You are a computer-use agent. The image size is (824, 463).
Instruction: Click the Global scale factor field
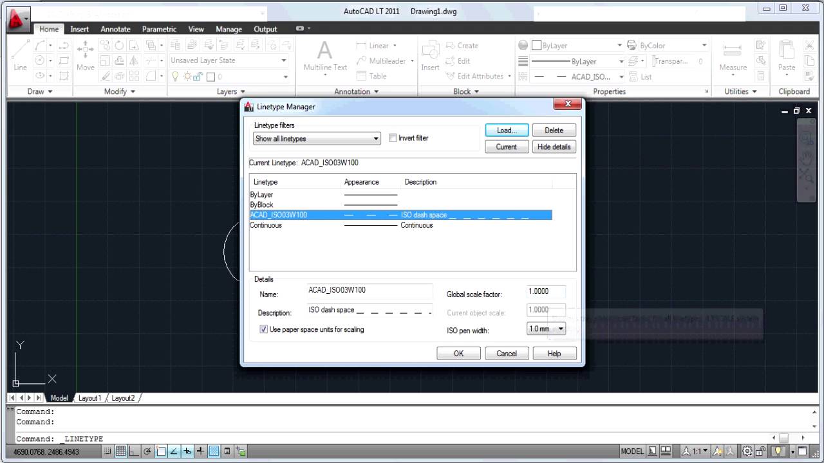pyautogui.click(x=546, y=291)
